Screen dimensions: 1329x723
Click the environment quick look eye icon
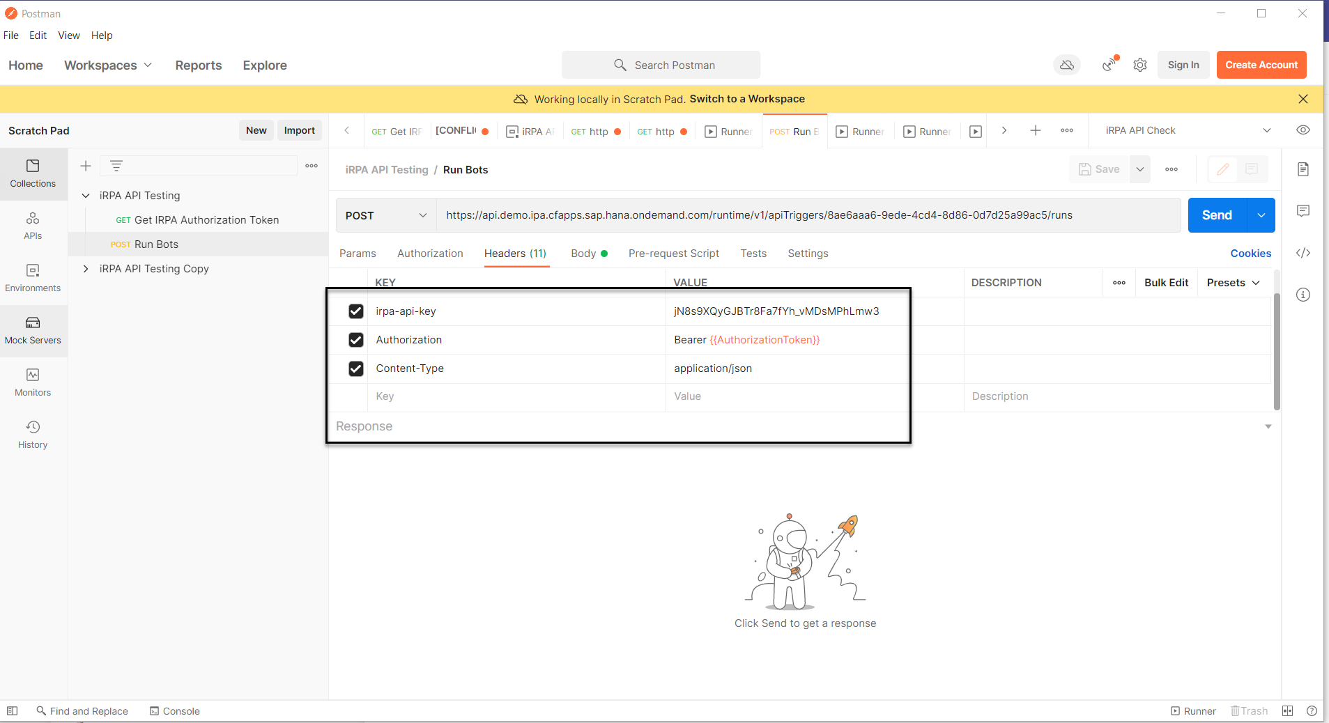(1303, 130)
